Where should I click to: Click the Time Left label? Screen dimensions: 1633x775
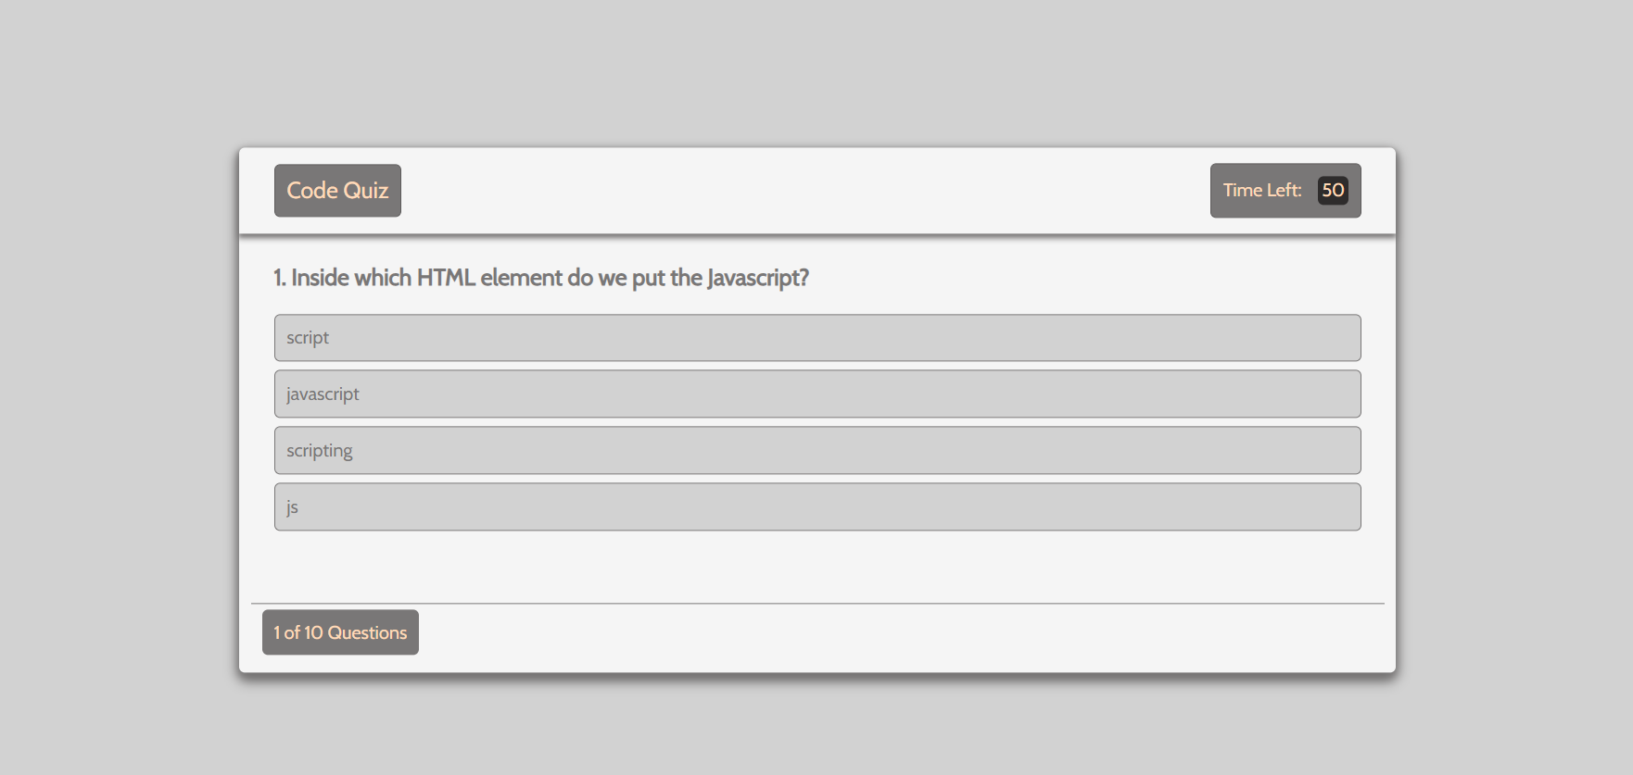coord(1261,191)
